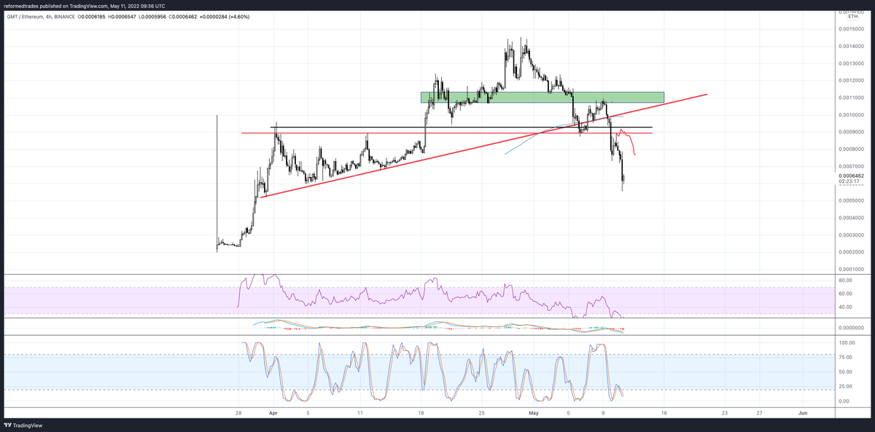Click date label 23 on time axis
Viewport: 875px width, 432px height.
[x=724, y=412]
